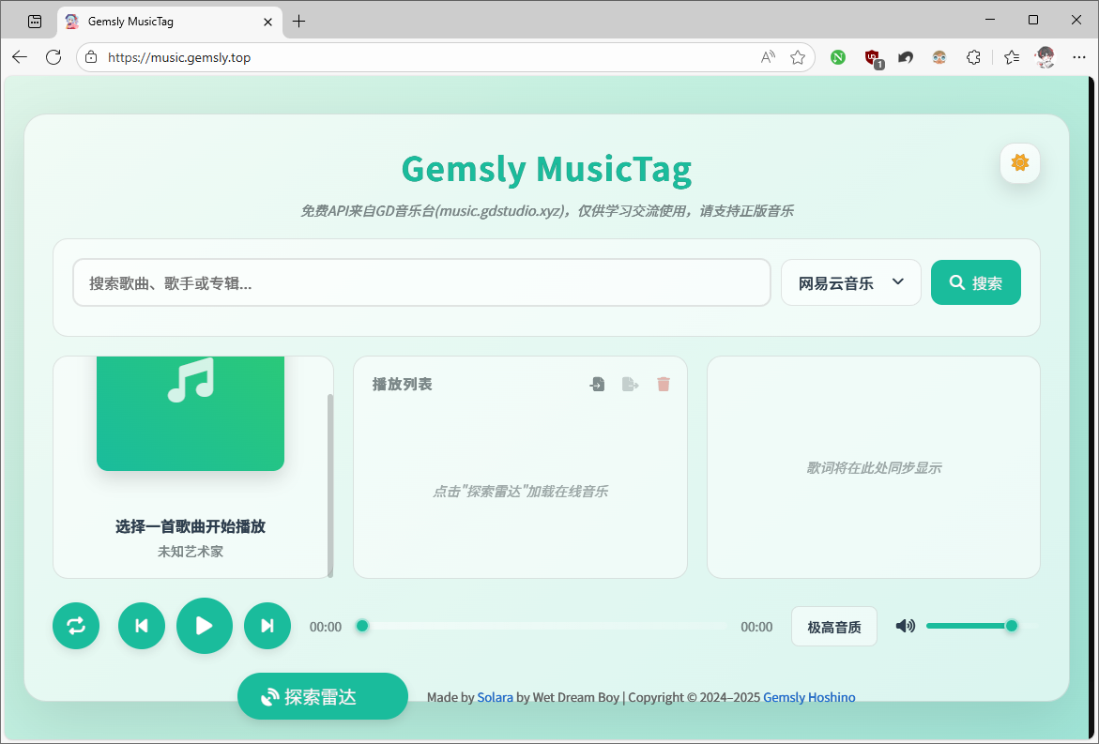The image size is (1099, 744).
Task: Add this page to favorites star icon
Action: pos(798,57)
